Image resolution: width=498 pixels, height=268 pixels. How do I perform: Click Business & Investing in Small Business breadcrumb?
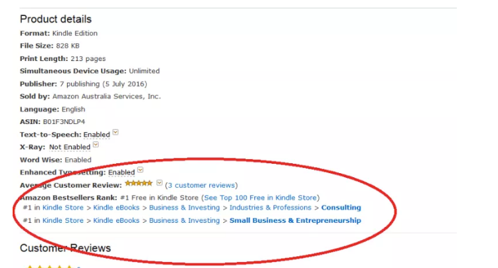pos(184,220)
